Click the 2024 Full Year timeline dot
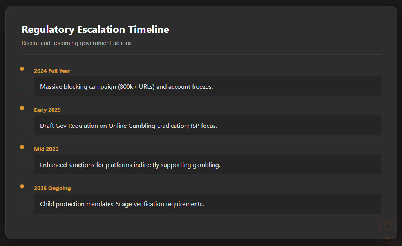Image resolution: width=402 pixels, height=246 pixels. tap(22, 69)
